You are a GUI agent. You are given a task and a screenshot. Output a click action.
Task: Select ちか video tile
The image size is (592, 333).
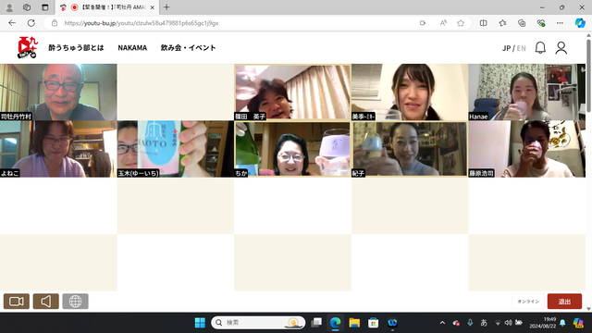292,149
